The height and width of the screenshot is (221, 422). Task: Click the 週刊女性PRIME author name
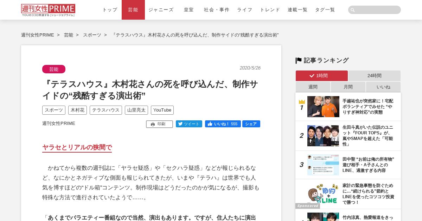click(x=59, y=123)
